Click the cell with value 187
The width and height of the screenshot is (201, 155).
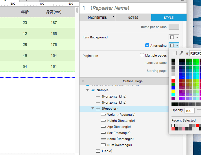coord(54,23)
